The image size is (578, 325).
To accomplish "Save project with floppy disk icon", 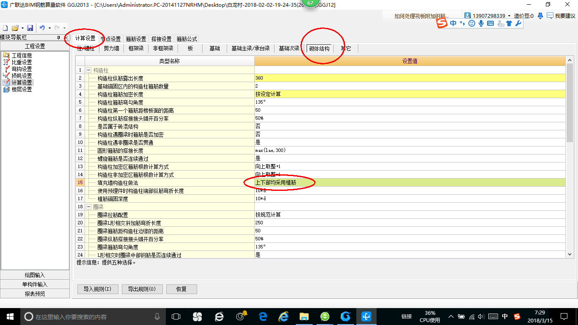I will pyautogui.click(x=30, y=28).
